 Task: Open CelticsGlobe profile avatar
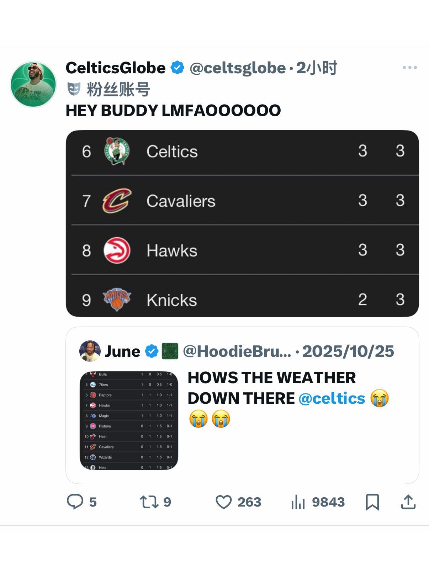(x=33, y=84)
